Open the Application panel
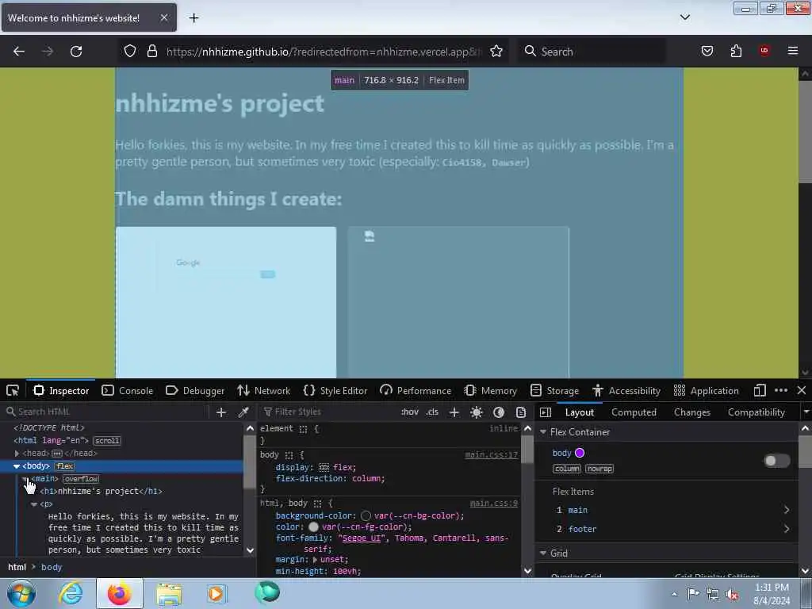Screen dimensions: 812x609 (x=707, y=390)
